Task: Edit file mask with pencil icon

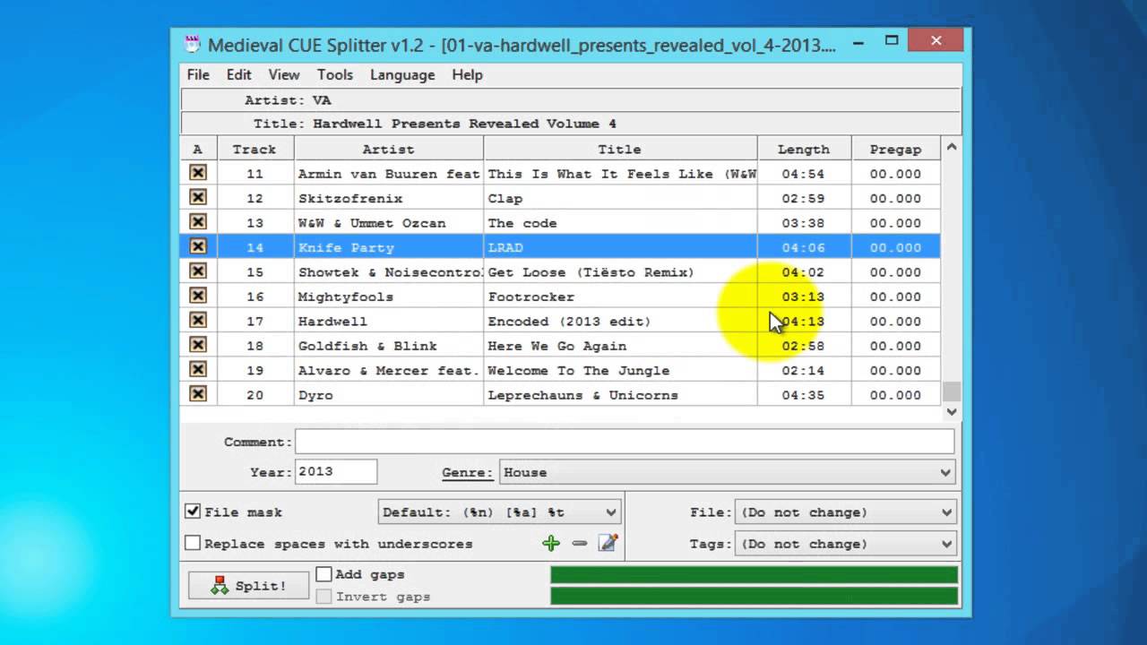Action: pyautogui.click(x=608, y=543)
